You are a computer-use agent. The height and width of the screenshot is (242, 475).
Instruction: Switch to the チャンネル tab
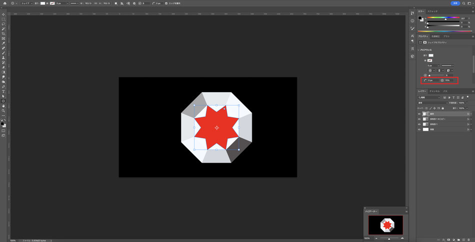(x=434, y=91)
